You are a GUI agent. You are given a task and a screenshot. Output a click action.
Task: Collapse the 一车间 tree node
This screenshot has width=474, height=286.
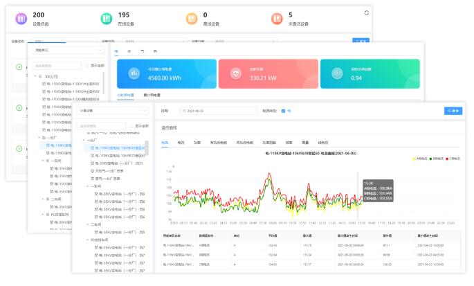tap(88, 186)
